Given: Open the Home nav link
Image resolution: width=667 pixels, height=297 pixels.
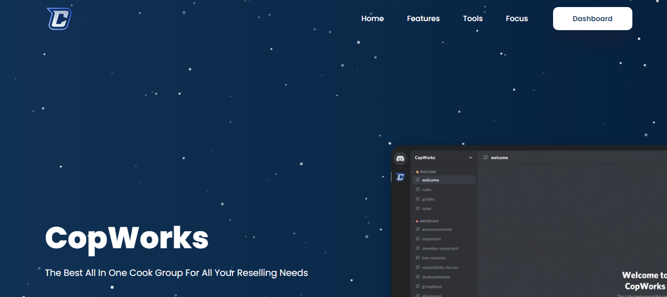Looking at the screenshot, I should [372, 19].
